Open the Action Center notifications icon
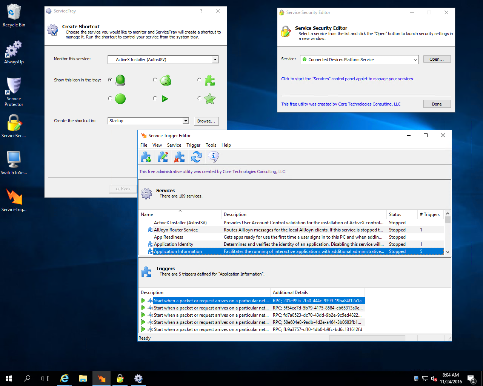 pyautogui.click(x=471, y=378)
